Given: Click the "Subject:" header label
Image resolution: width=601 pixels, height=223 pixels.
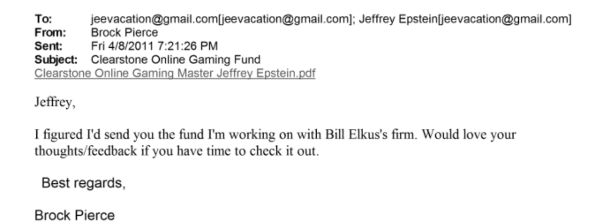Looking at the screenshot, I should point(56,60).
